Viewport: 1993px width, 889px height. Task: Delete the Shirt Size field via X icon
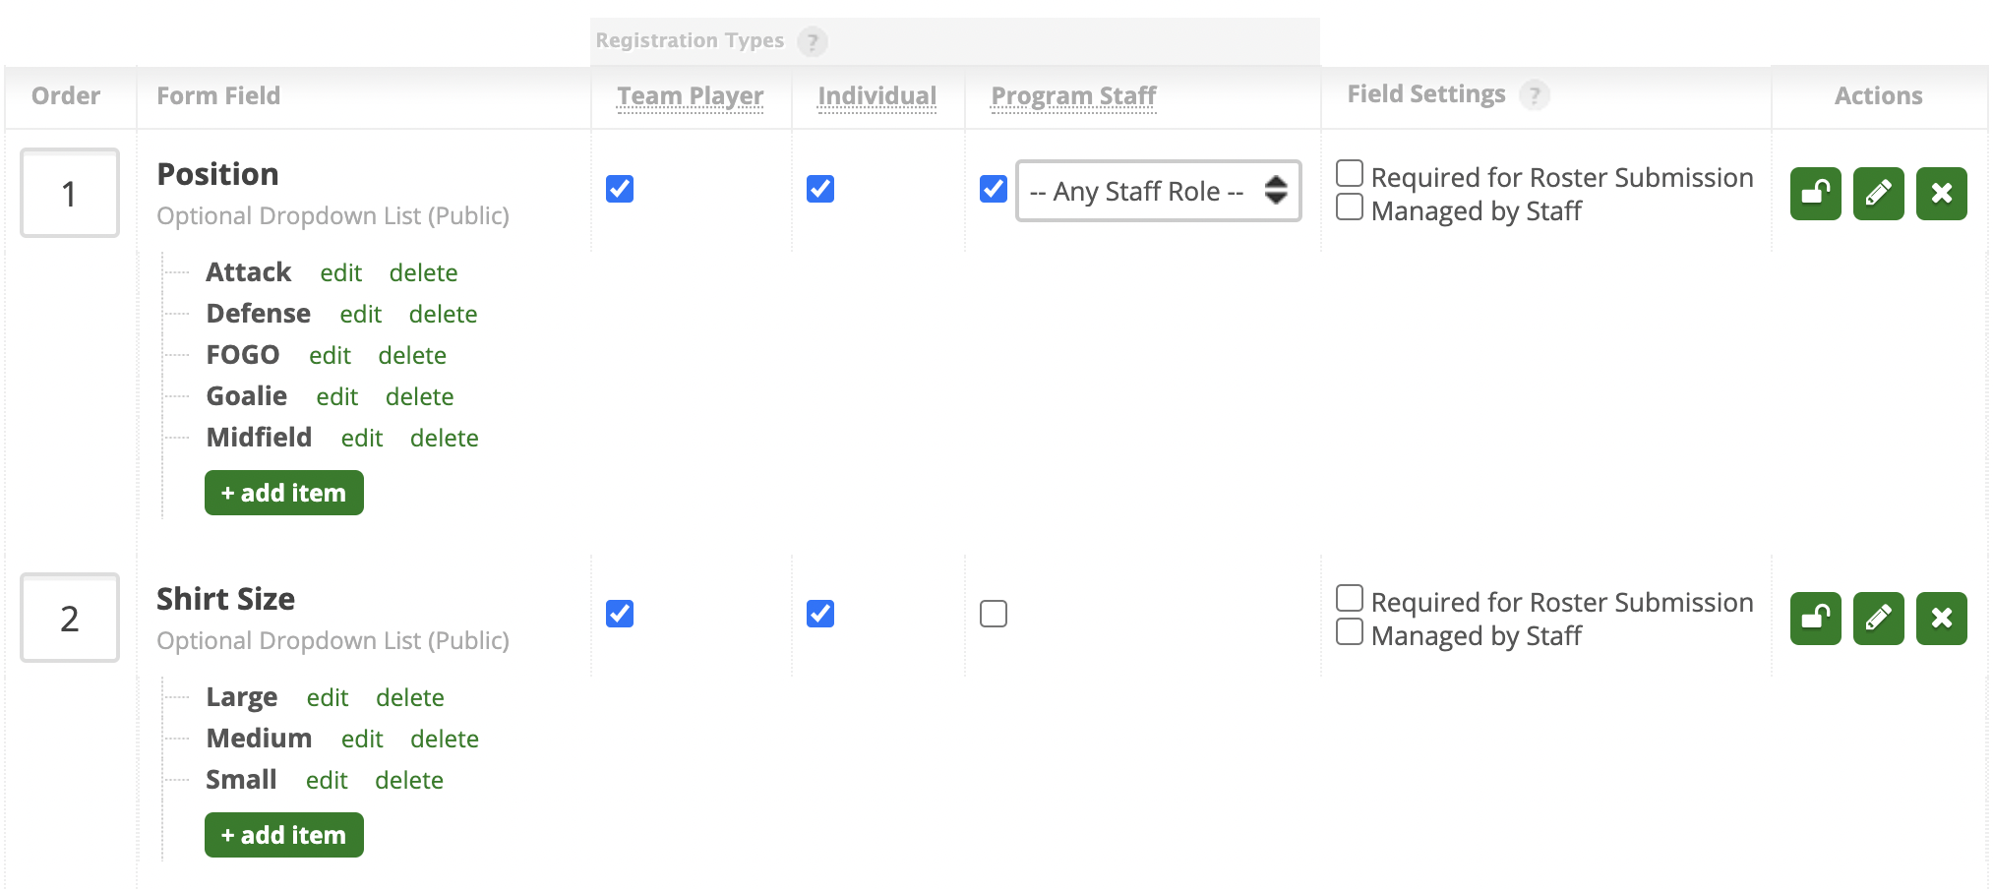[1941, 618]
